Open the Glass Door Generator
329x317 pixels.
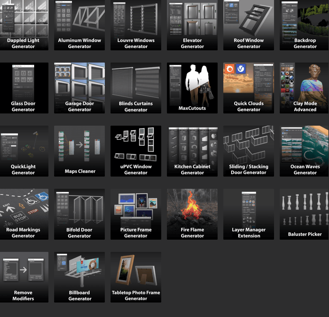pos(24,88)
